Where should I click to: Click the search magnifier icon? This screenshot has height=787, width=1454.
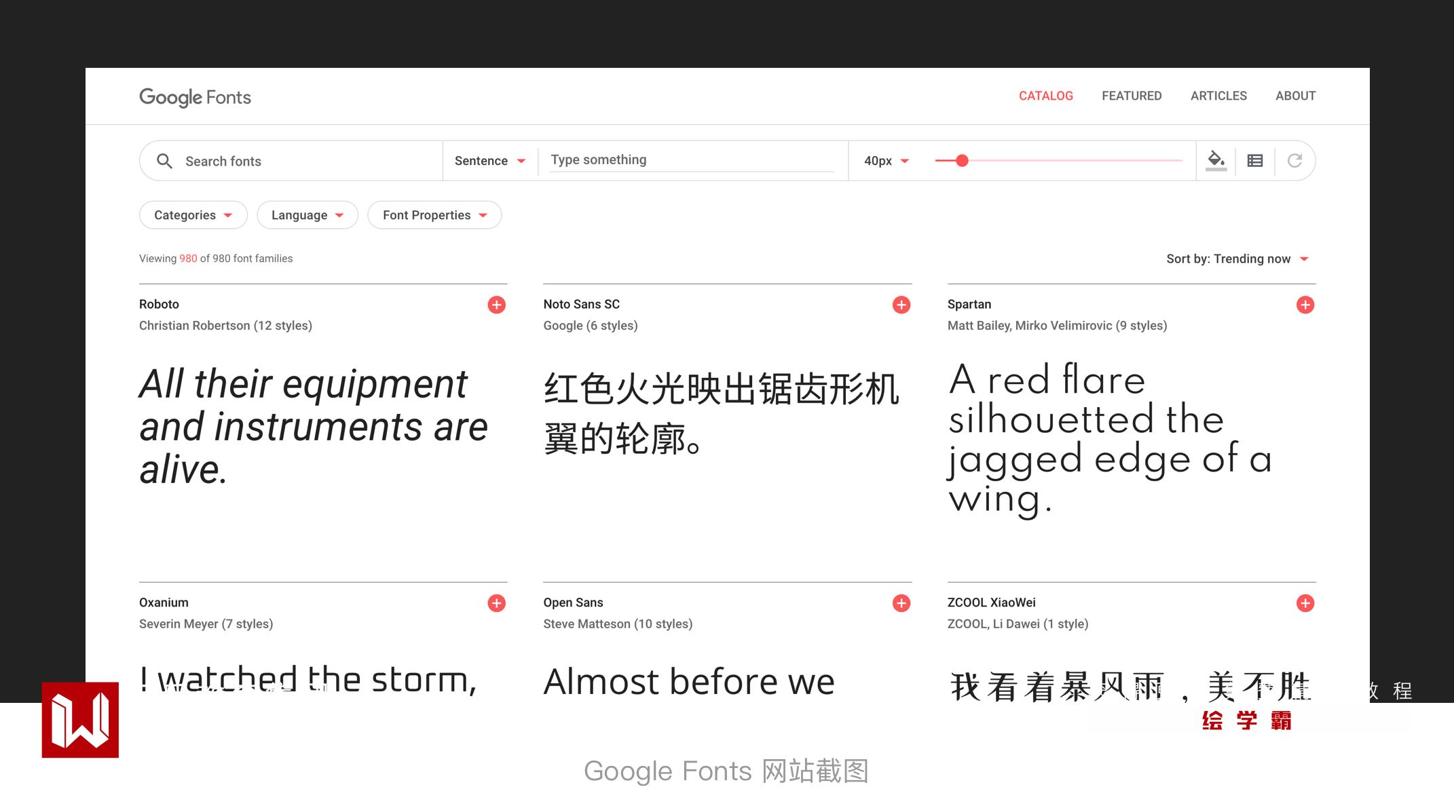click(x=164, y=161)
